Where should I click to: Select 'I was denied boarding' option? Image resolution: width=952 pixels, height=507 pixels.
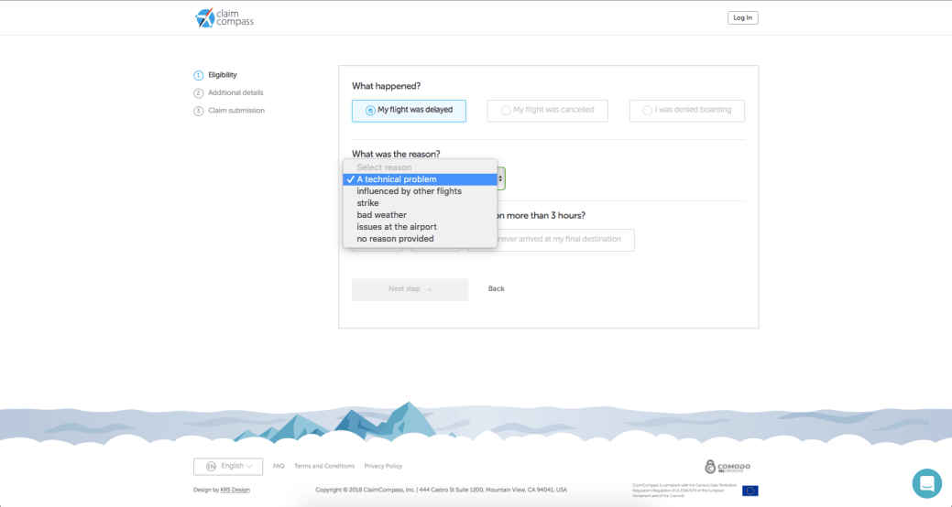pyautogui.click(x=686, y=111)
